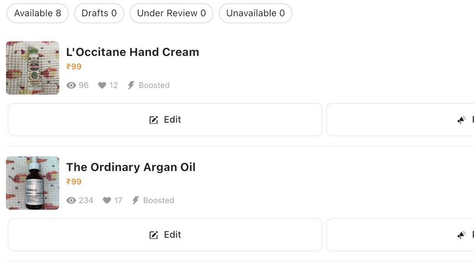Click the views eye icon on L'Occitane listing

point(72,85)
